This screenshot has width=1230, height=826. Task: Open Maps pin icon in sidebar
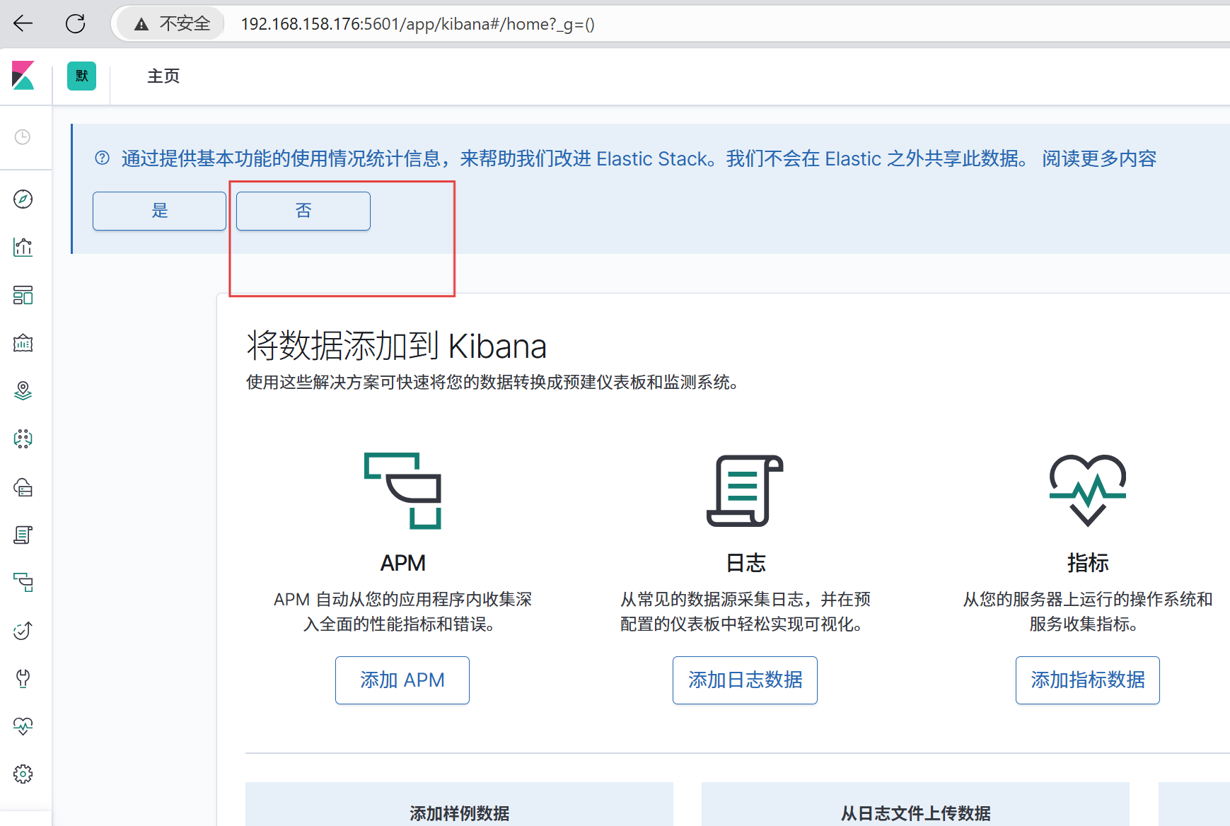(23, 391)
